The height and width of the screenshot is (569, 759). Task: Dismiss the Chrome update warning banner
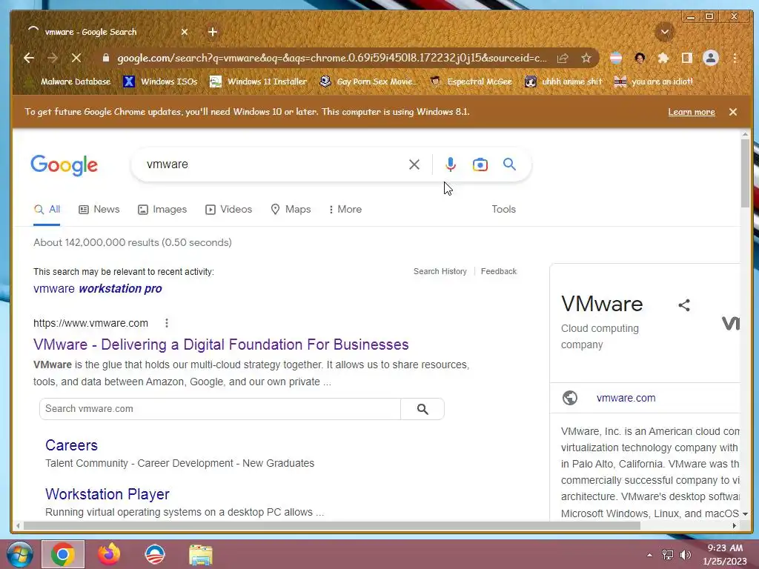733,112
